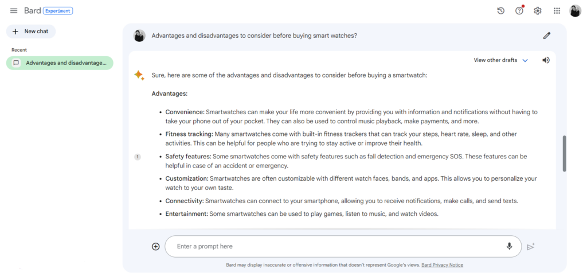
Task: Click the plus upload image icon
Action: 156,247
